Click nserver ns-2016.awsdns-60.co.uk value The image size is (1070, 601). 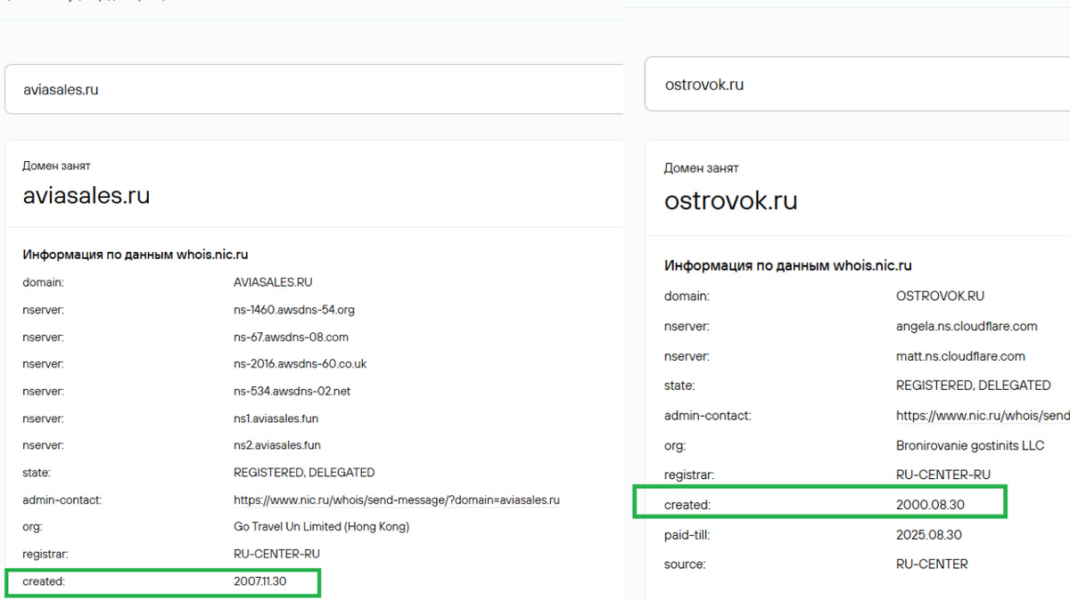[300, 364]
